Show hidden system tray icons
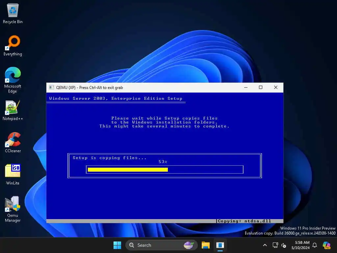 (265, 245)
